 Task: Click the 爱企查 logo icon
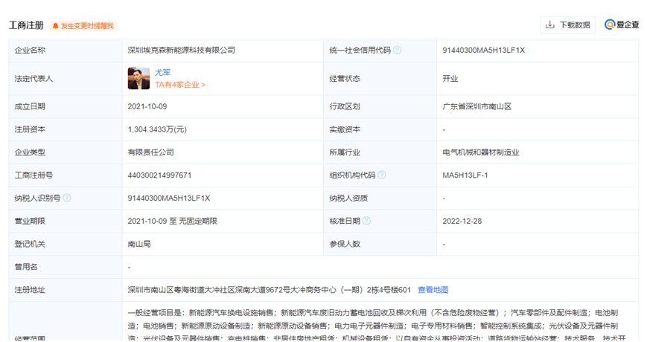610,25
